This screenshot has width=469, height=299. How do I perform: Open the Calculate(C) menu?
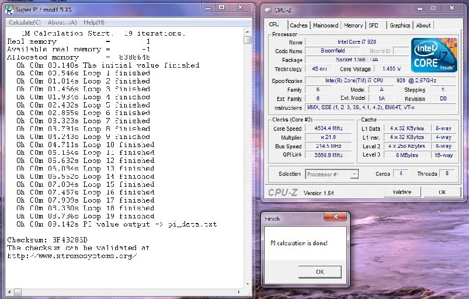point(23,22)
